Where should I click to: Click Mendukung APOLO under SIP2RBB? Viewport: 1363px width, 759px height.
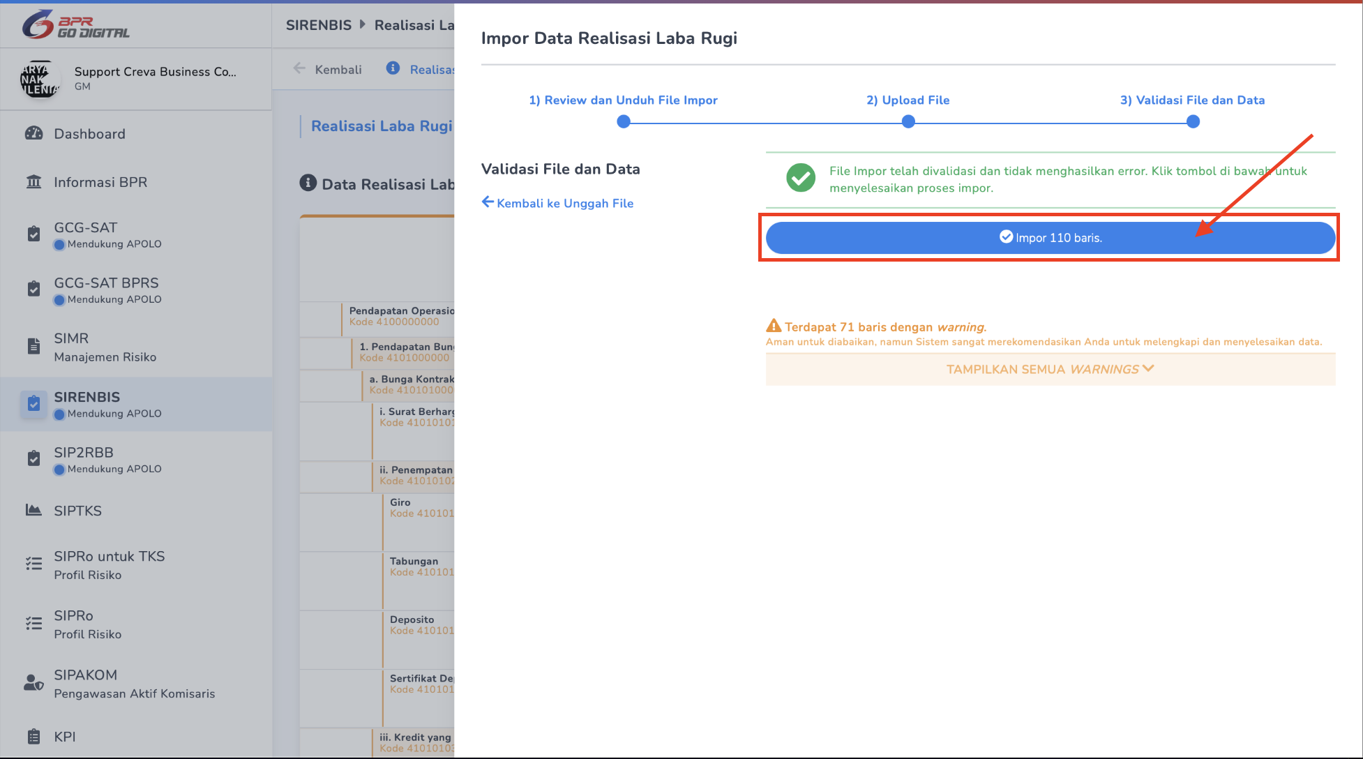(x=114, y=469)
